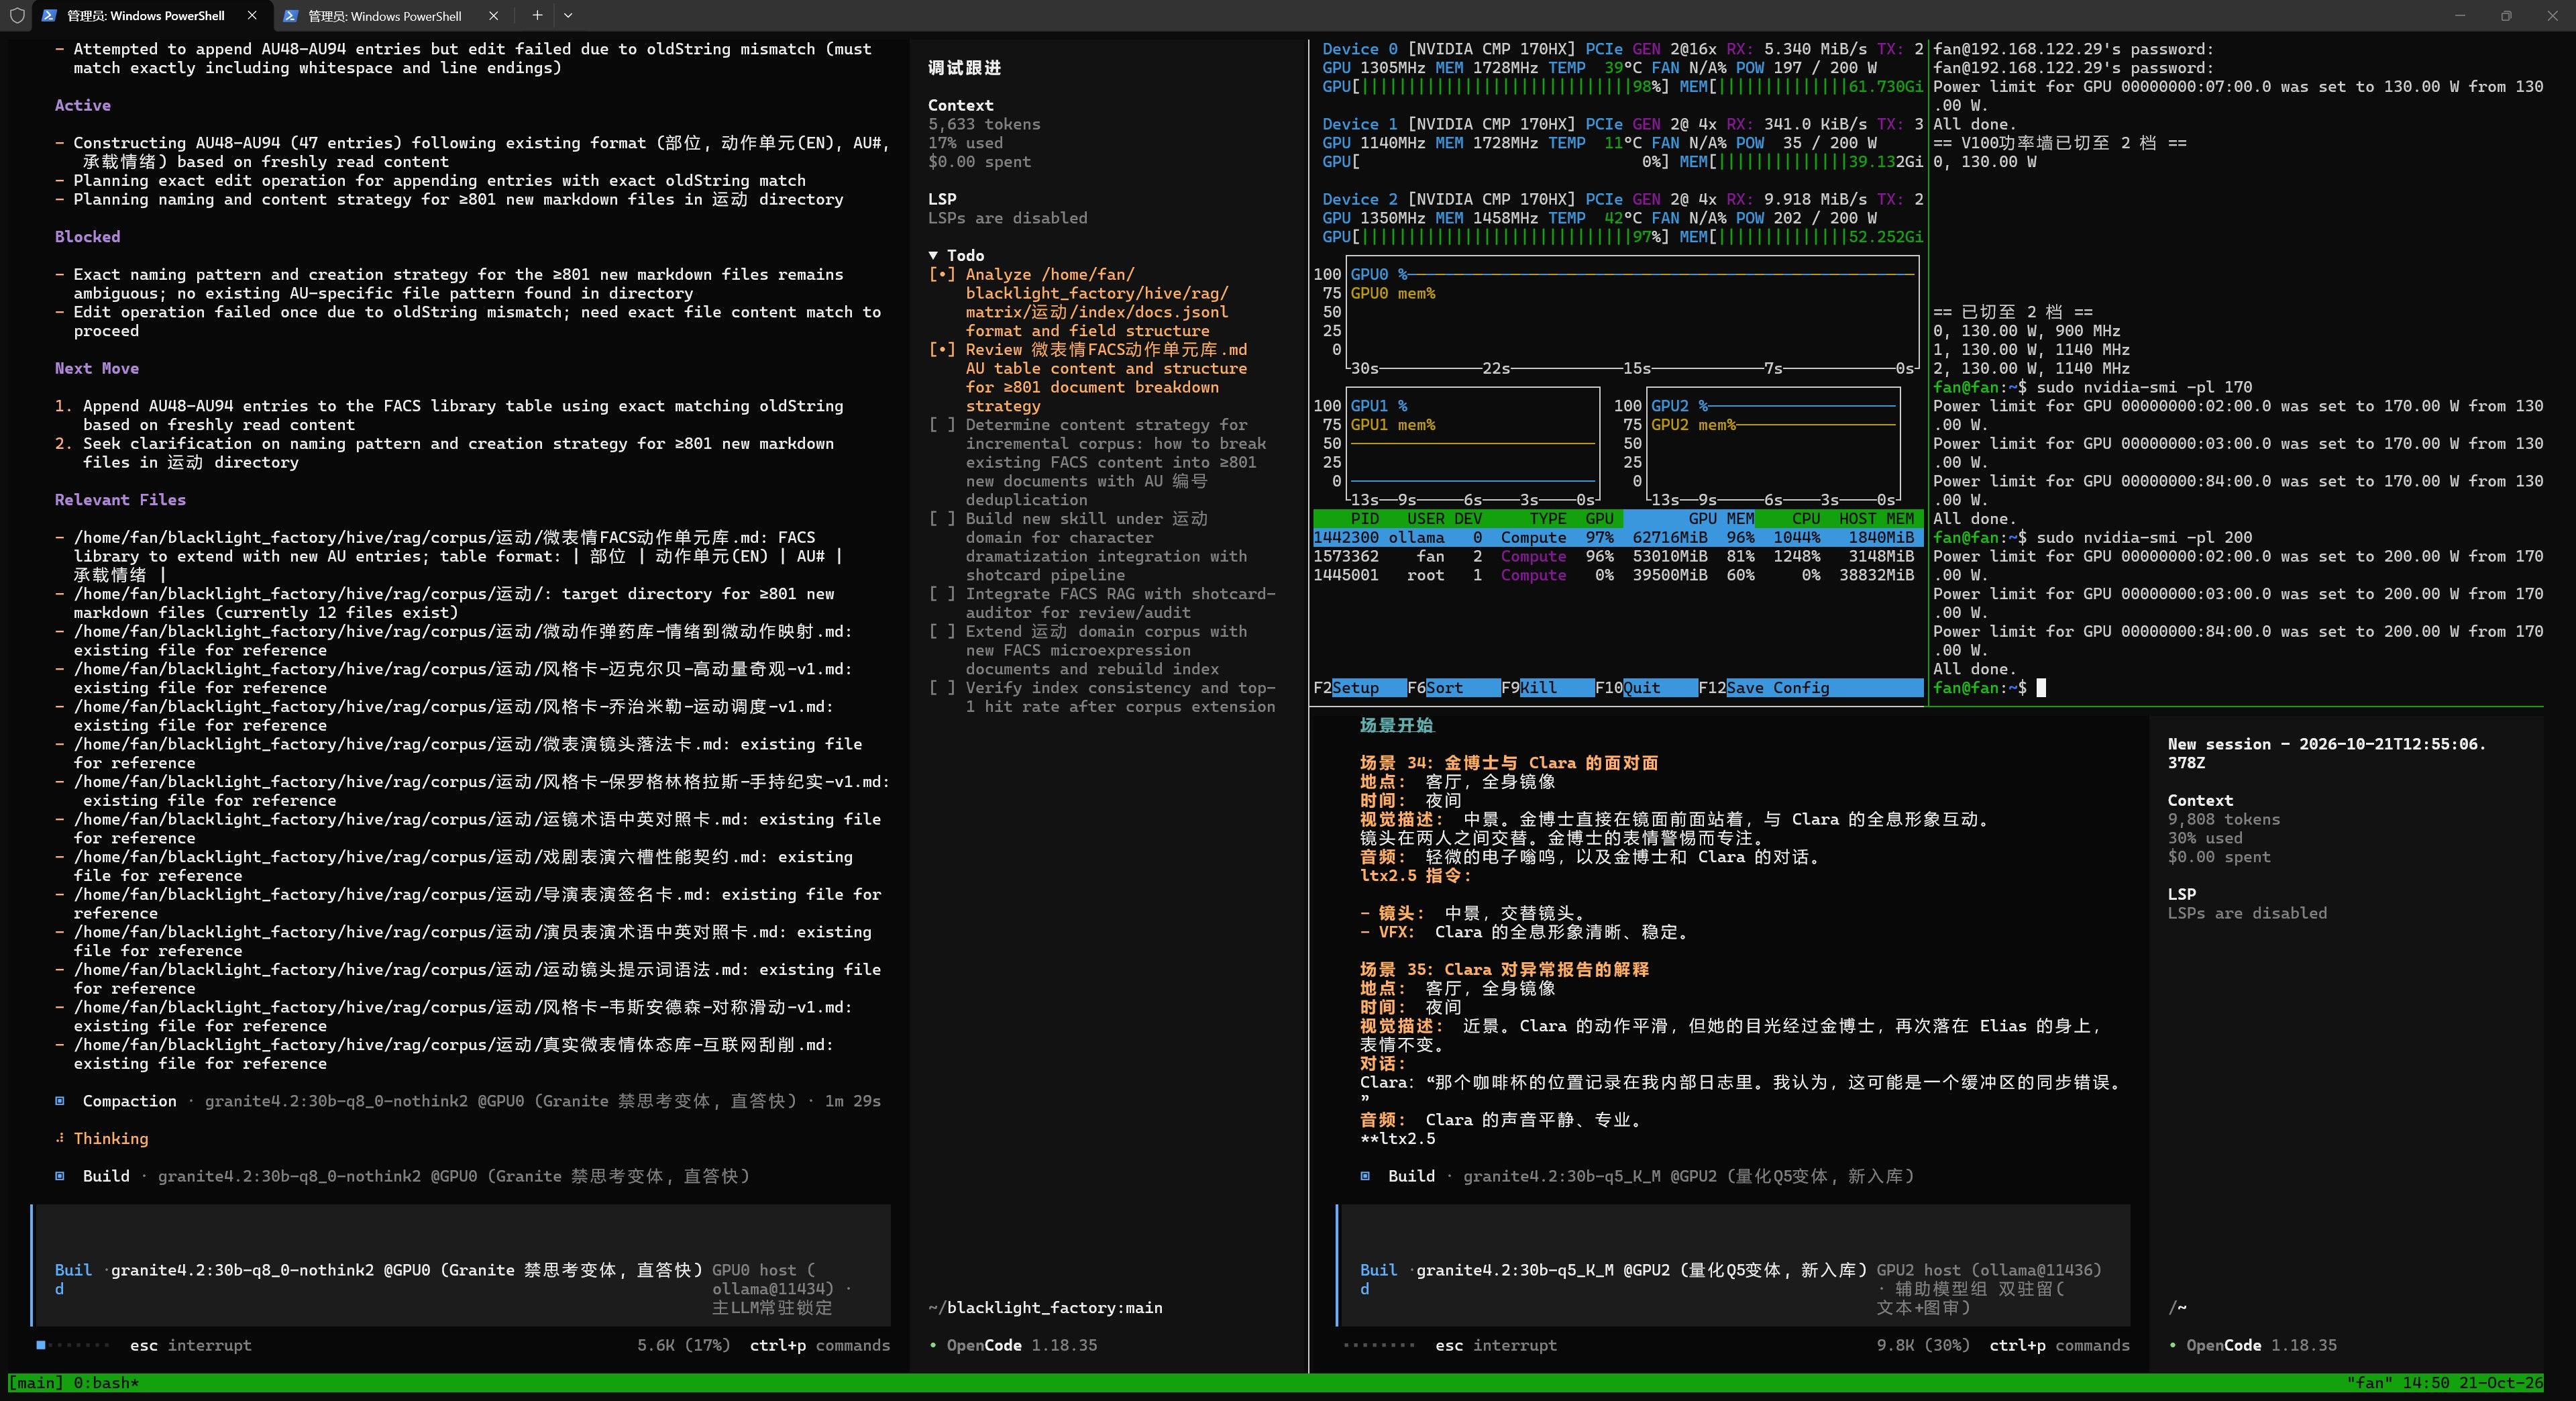Click the F10 Quit button in nvtop
This screenshot has width=2576, height=1401.
coord(1646,688)
